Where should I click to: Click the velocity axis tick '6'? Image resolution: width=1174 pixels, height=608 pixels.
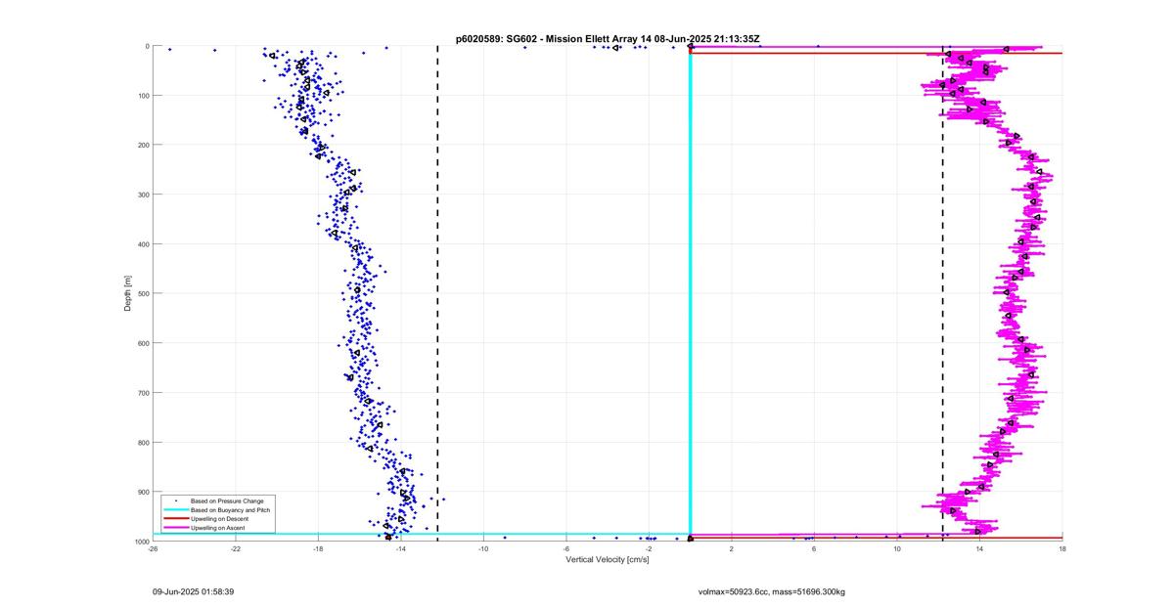coord(814,548)
